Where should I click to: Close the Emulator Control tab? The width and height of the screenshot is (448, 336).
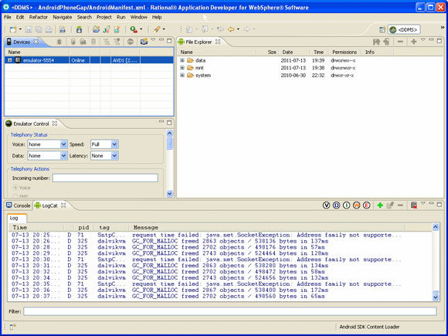(55, 124)
